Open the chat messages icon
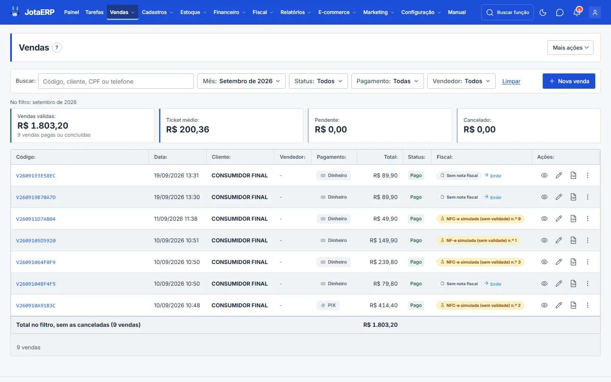The image size is (611, 382). (x=560, y=12)
